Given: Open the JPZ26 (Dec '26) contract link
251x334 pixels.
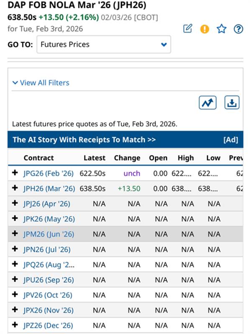Looking at the screenshot, I should tap(48, 325).
